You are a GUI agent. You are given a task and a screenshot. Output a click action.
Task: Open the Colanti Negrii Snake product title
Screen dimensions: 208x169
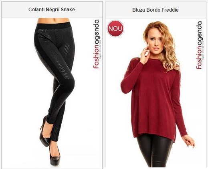pyautogui.click(x=52, y=10)
